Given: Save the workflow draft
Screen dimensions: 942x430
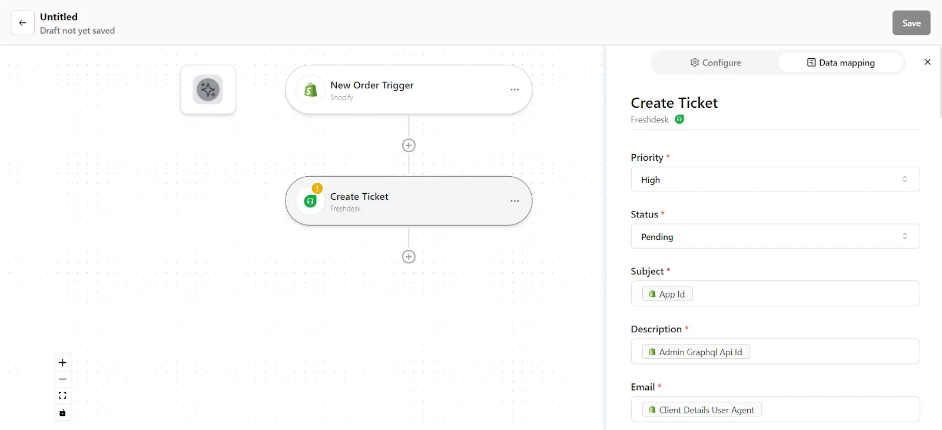Looking at the screenshot, I should [911, 23].
